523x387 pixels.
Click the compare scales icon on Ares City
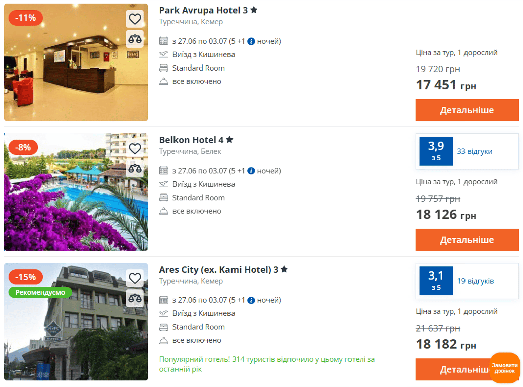pos(135,298)
